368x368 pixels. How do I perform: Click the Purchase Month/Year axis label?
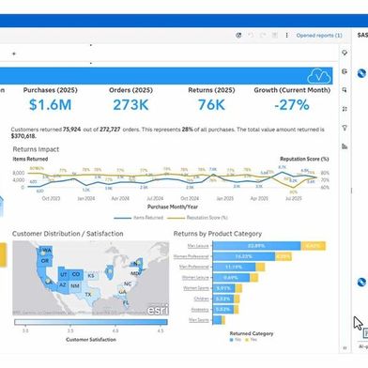173,207
